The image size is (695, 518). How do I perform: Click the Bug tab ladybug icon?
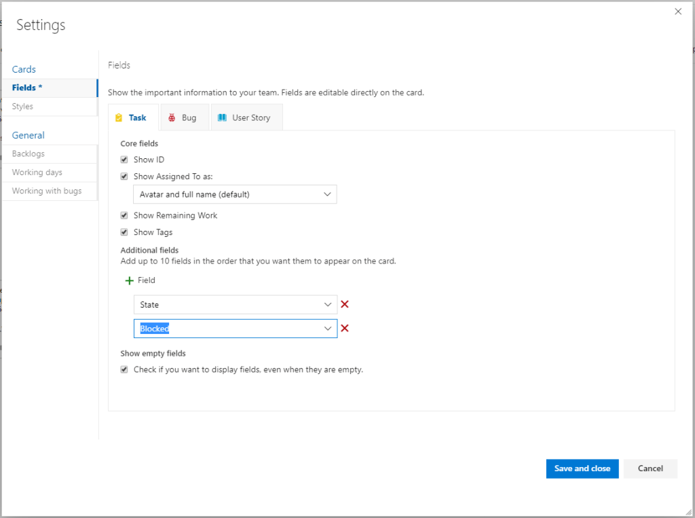tap(172, 117)
